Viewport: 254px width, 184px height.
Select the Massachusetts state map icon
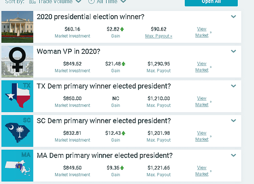17,165
